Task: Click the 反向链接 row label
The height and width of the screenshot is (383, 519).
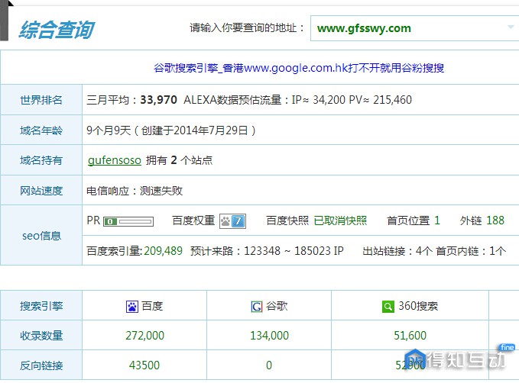Action: click(x=41, y=365)
